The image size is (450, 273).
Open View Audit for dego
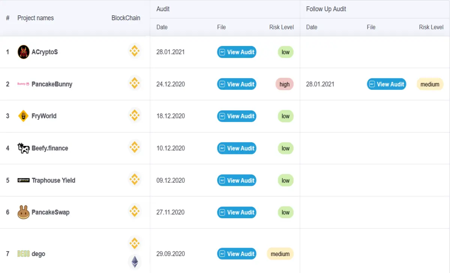(x=237, y=254)
